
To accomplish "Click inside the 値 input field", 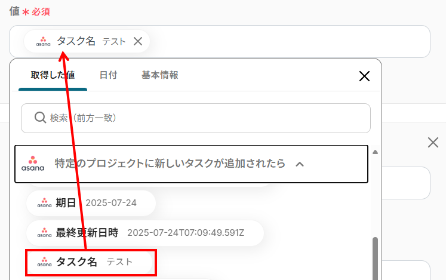I will pyautogui.click(x=287, y=42).
